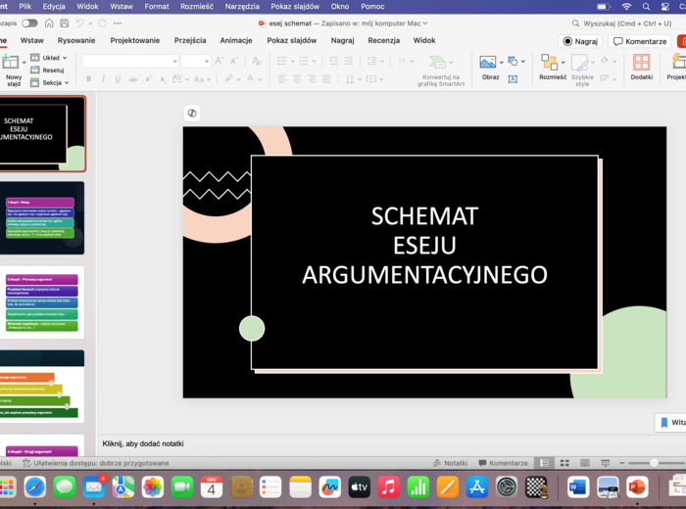Open the App Store from the Dock

pyautogui.click(x=477, y=487)
